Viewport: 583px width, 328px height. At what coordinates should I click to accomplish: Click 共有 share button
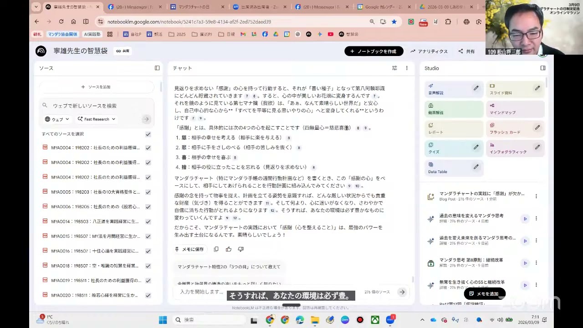click(x=466, y=51)
